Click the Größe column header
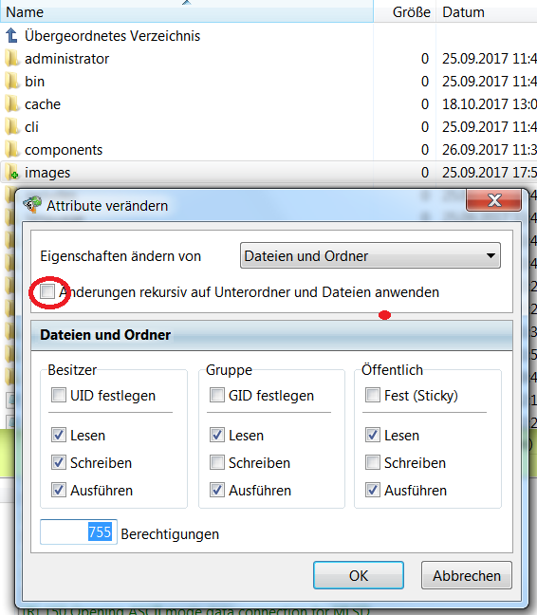This screenshot has height=615, width=537. click(404, 12)
